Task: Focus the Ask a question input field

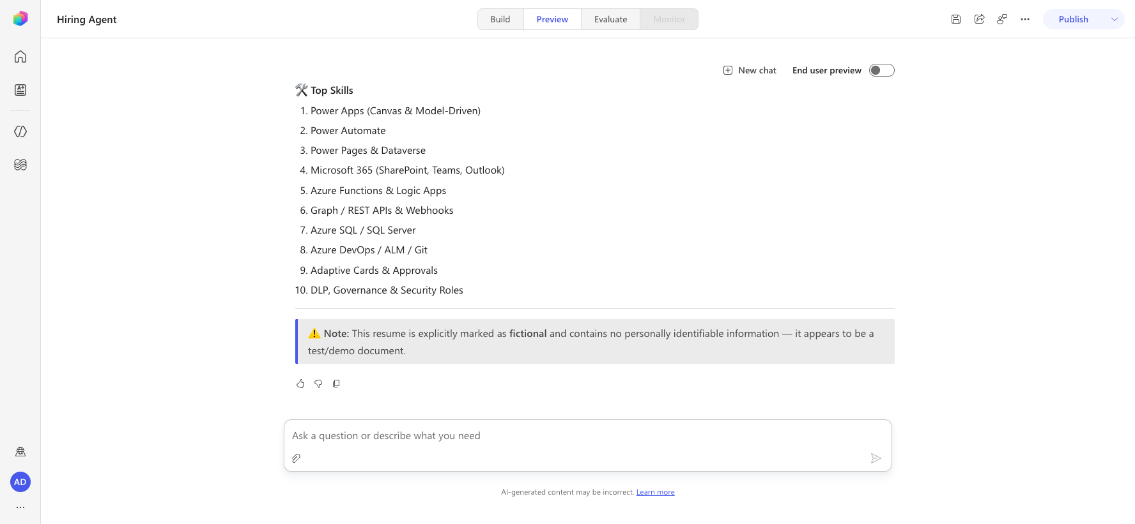Action: (588, 436)
